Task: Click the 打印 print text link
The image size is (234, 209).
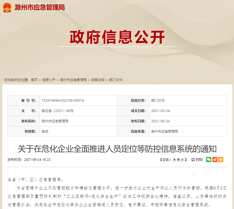Action: pos(199,160)
